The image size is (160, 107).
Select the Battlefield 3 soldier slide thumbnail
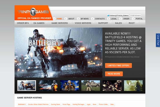tap(48, 86)
